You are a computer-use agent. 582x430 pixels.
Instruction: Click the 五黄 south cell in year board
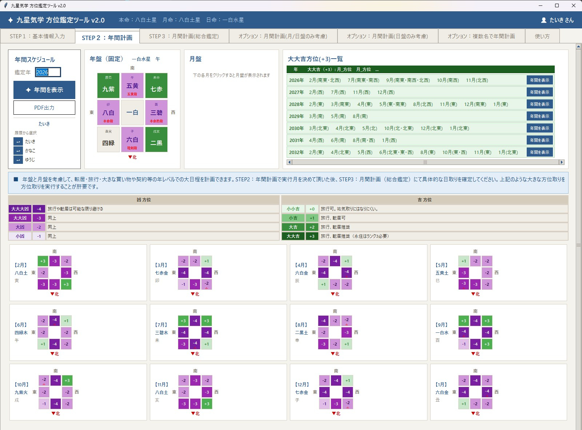tap(132, 86)
